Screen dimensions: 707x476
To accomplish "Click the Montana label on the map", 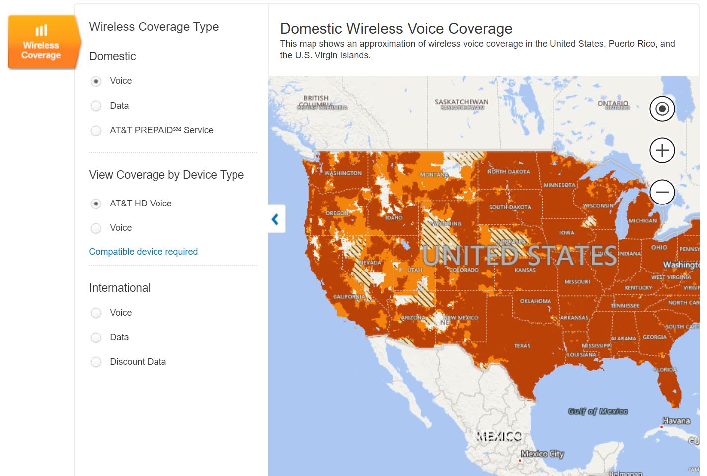I will click(x=434, y=175).
